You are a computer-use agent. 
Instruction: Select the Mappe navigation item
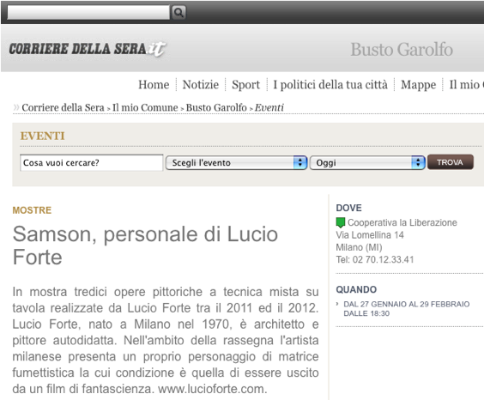click(x=418, y=85)
